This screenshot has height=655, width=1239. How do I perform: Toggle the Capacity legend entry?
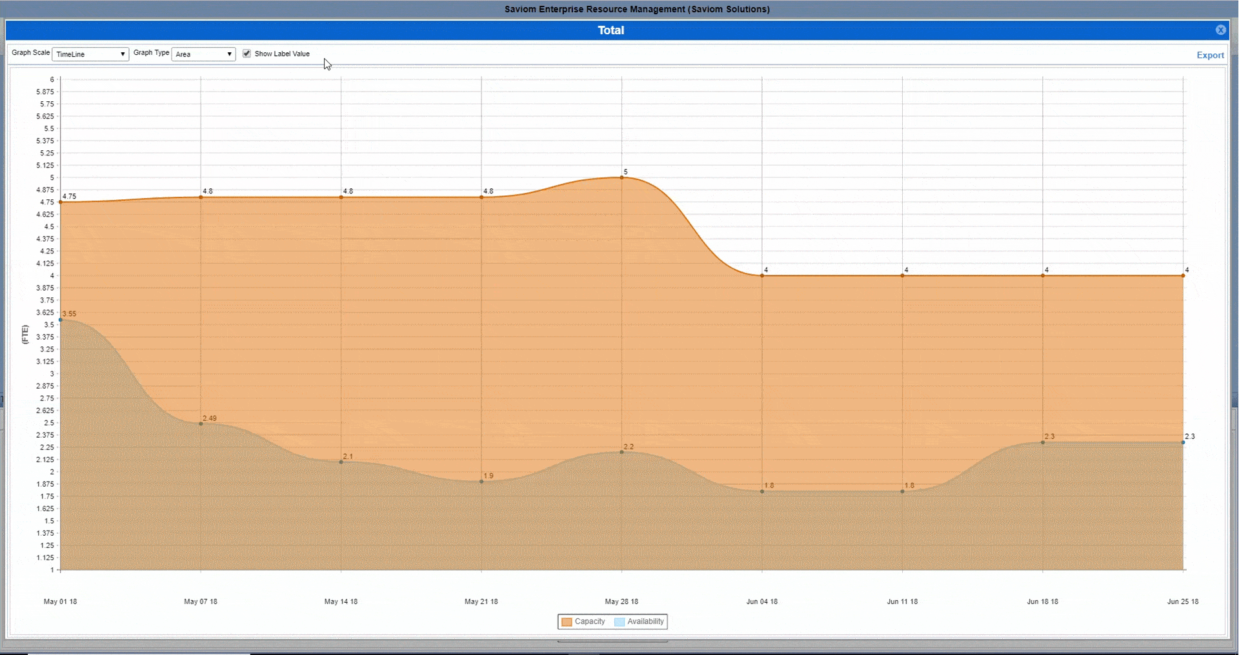pos(583,621)
